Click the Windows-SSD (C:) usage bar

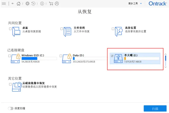point(39,58)
